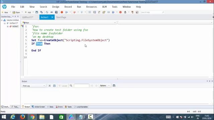The width and height of the screenshot is (214, 120).
Task: Click the Output pane save icon
Action: (114, 86)
